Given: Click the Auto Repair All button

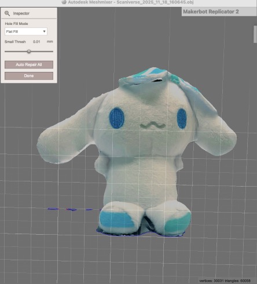Looking at the screenshot, I should coord(29,65).
